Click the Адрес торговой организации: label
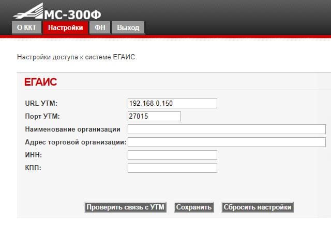This screenshot has height=227, width=331. click(76, 142)
